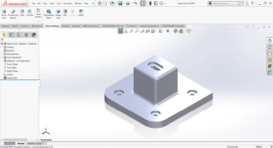Print the document
This screenshot has width=273, height=148.
tap(128, 3)
